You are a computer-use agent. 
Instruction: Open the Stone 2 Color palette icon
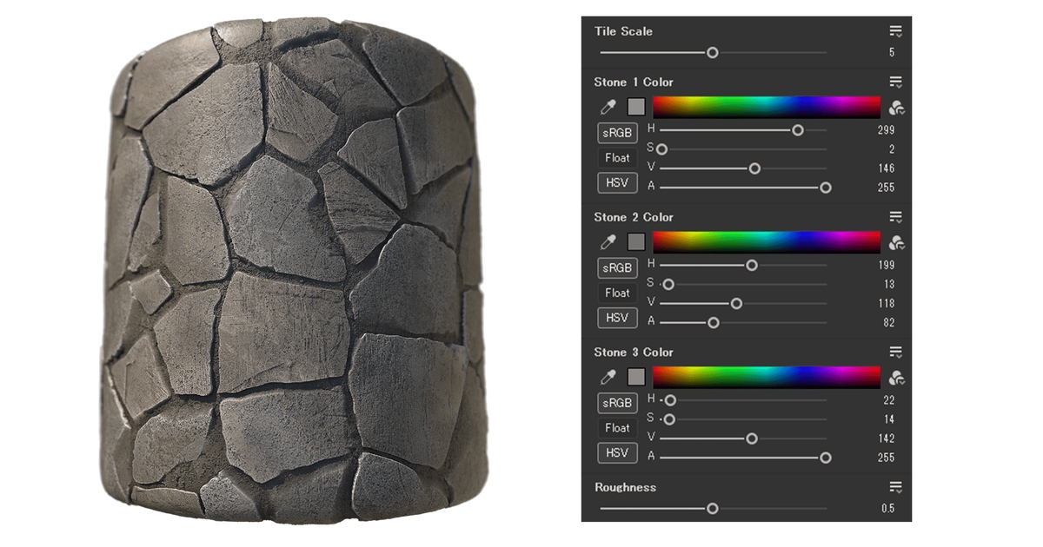click(x=897, y=243)
